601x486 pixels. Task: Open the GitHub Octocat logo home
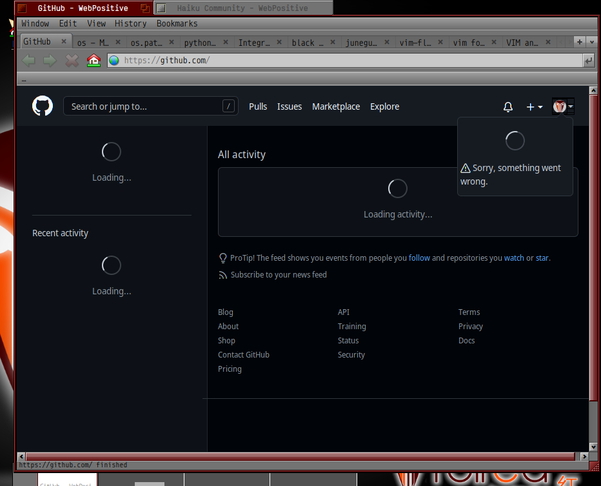(42, 106)
